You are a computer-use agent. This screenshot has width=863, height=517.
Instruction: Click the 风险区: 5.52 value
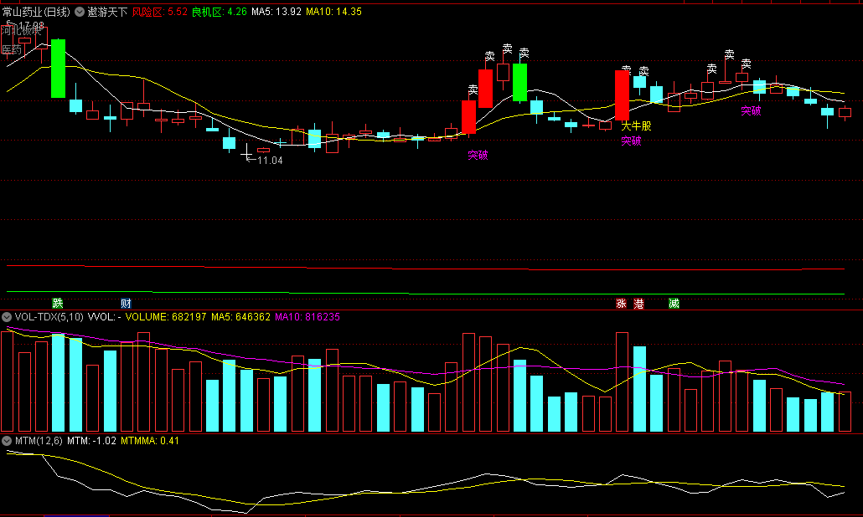(159, 12)
